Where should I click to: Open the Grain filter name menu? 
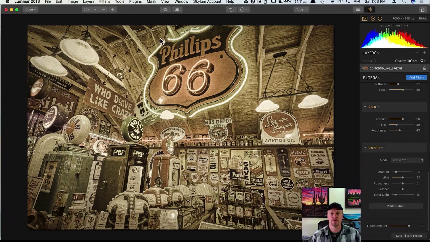[x=373, y=107]
